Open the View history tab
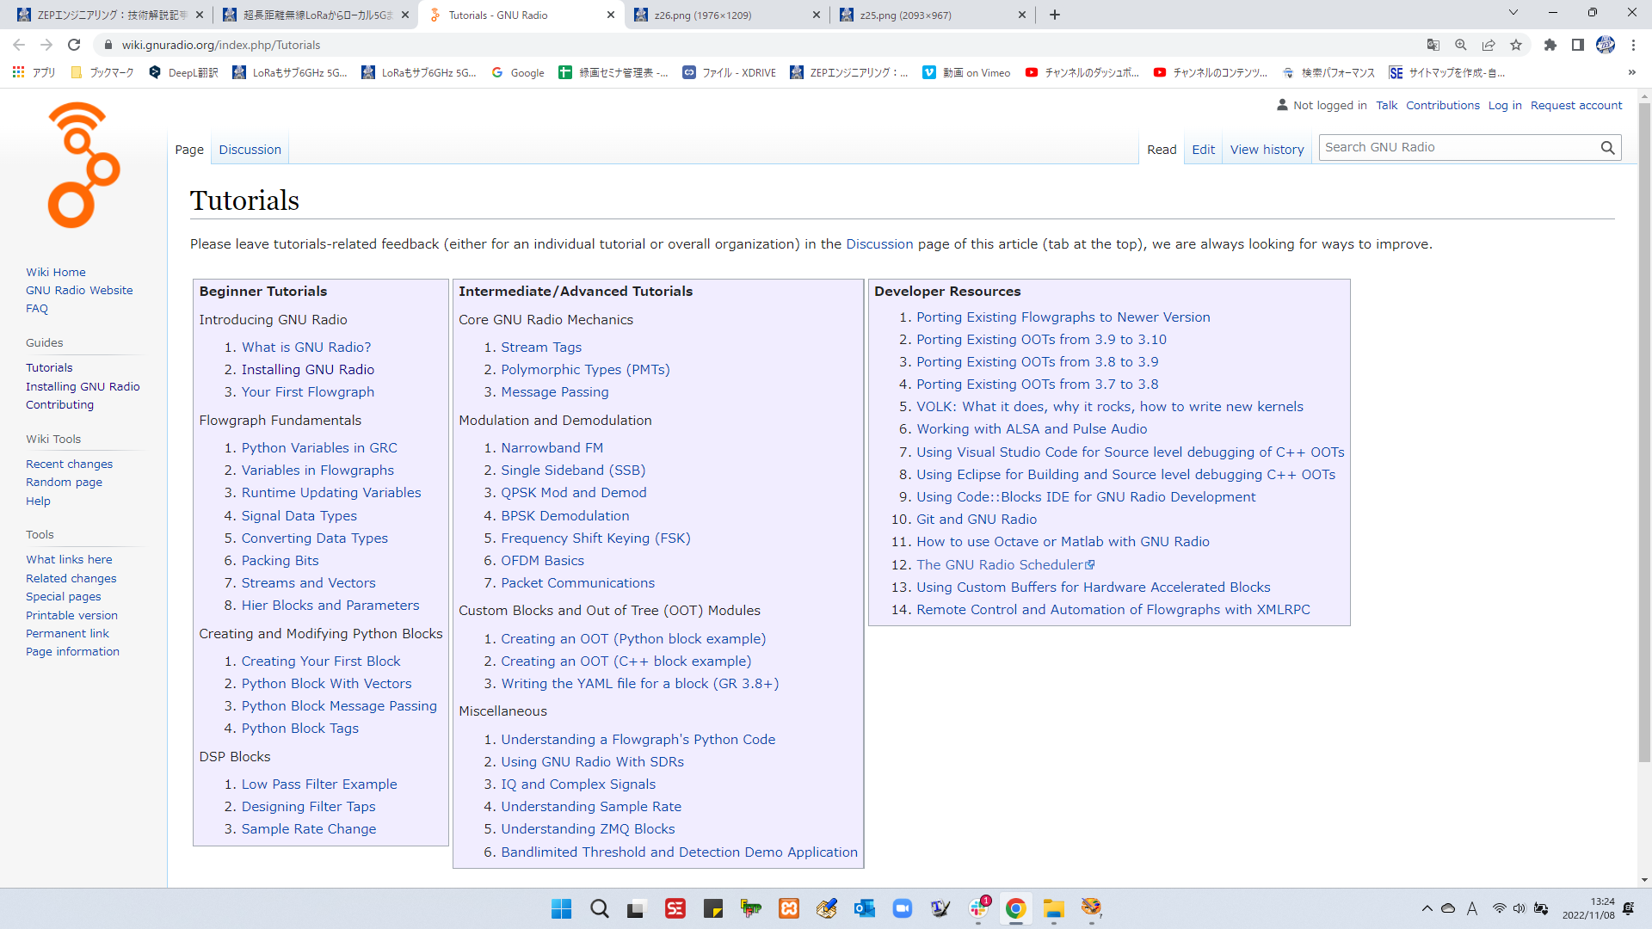 1267,150
